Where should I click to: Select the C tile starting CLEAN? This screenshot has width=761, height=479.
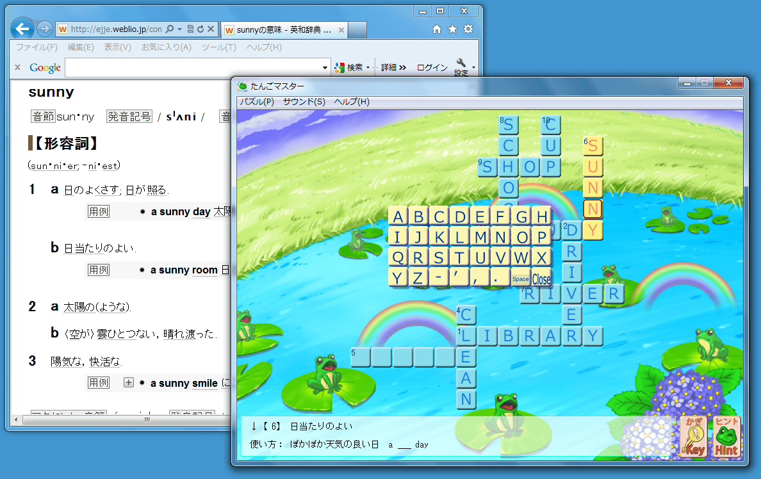click(x=466, y=314)
